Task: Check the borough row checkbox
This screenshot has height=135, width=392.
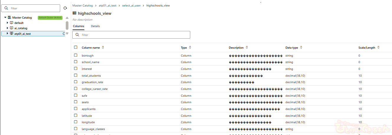Action: click(76, 55)
